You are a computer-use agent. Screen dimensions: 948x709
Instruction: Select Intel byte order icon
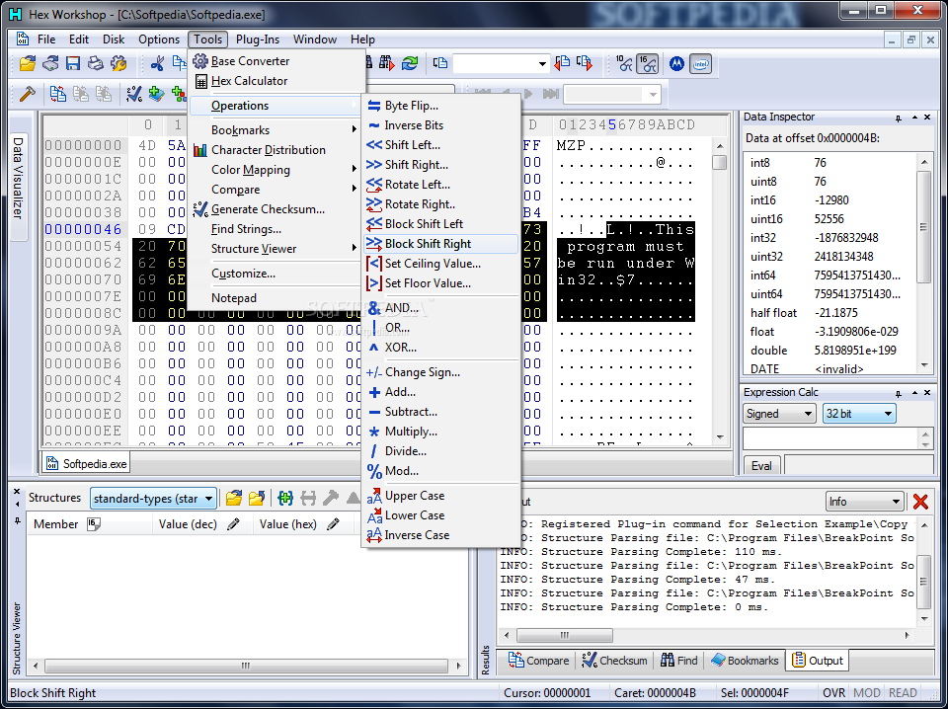coord(701,63)
